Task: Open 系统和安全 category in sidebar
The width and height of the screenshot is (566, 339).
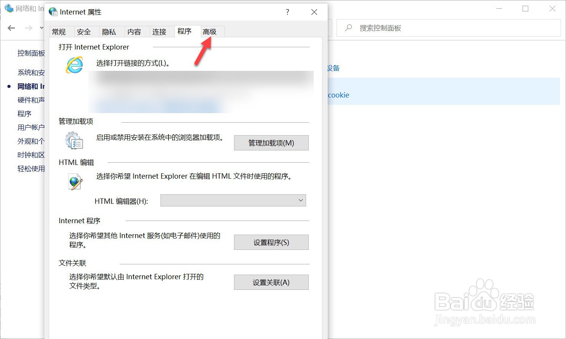Action: tap(31, 72)
